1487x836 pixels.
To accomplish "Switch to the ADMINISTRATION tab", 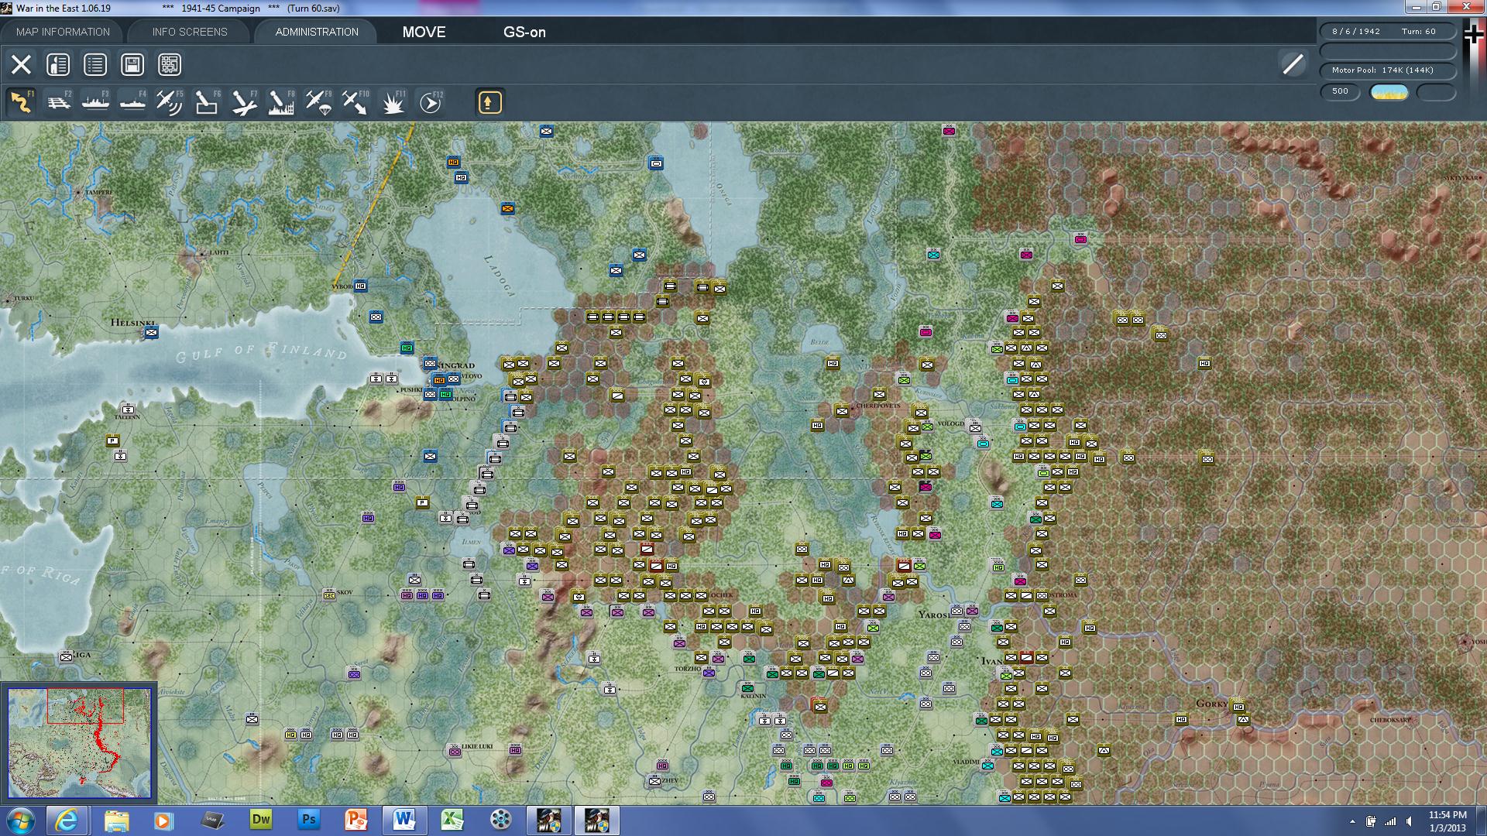I will coord(317,32).
